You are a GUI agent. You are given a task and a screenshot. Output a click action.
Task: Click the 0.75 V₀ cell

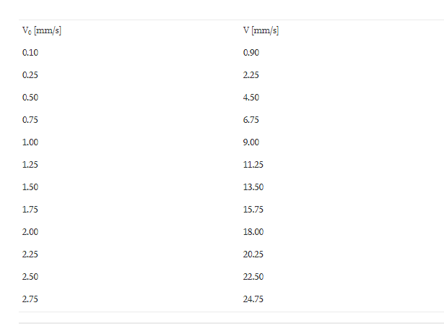tap(30, 120)
